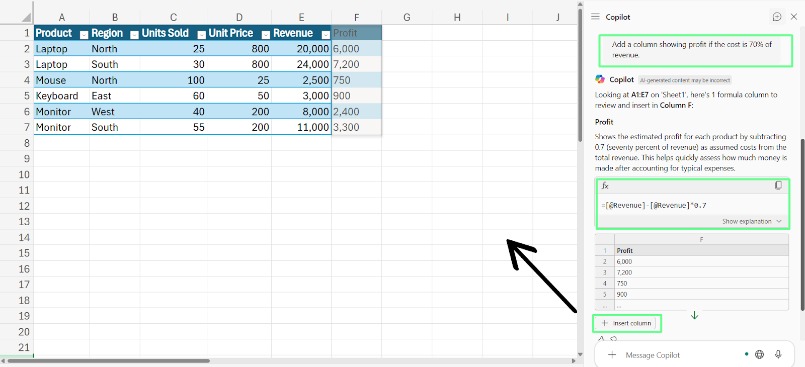The width and height of the screenshot is (805, 367).
Task: Click the globe icon in message box
Action: coord(760,354)
